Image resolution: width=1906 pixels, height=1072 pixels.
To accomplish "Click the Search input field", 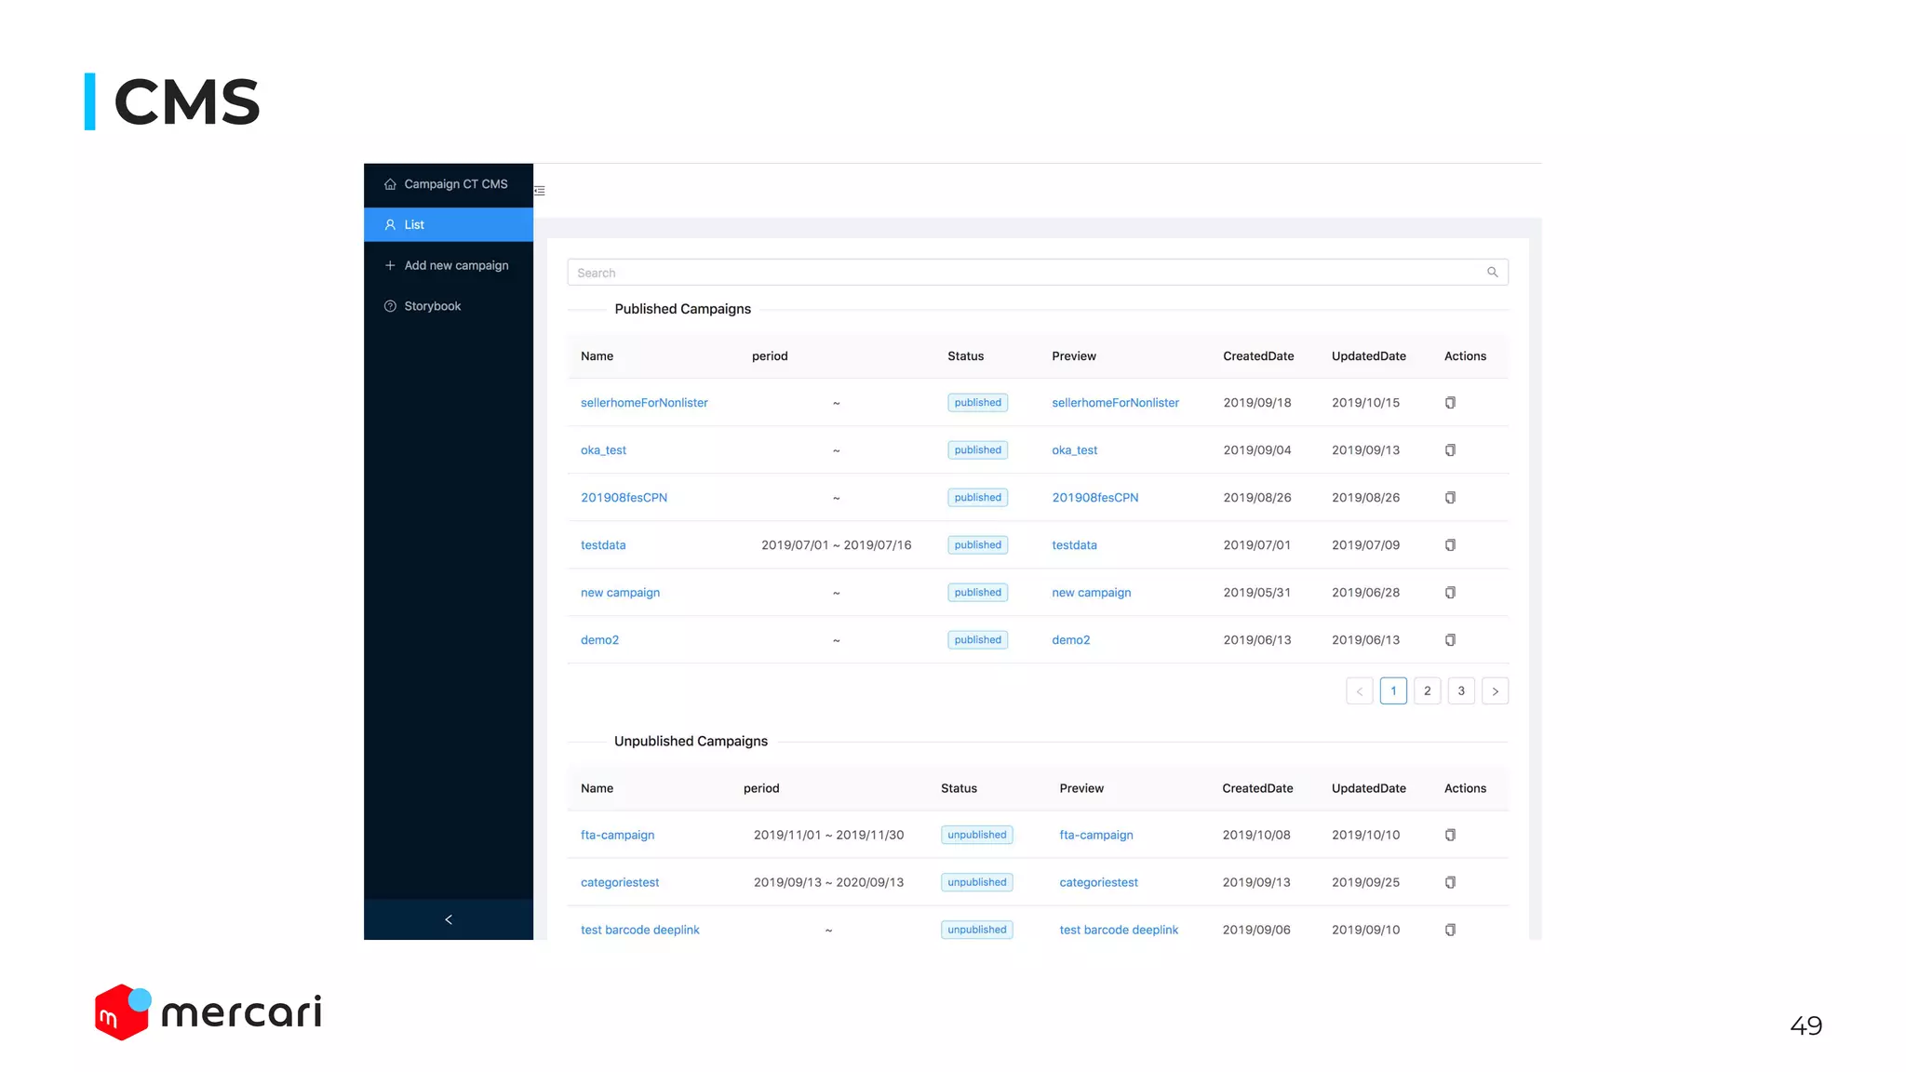I will tap(1024, 273).
